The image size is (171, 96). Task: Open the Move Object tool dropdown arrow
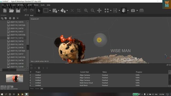pyautogui.click(x=67, y=11)
